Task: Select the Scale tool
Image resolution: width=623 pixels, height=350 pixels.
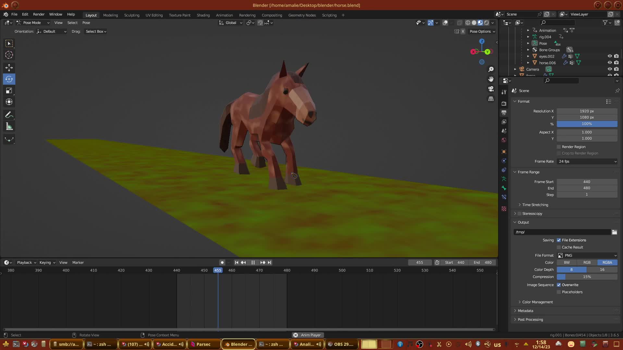Action: pyautogui.click(x=9, y=91)
